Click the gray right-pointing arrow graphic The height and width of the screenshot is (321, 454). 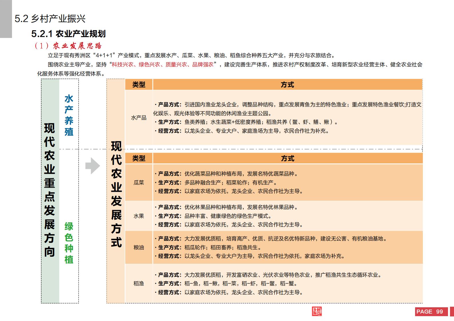click(93, 166)
